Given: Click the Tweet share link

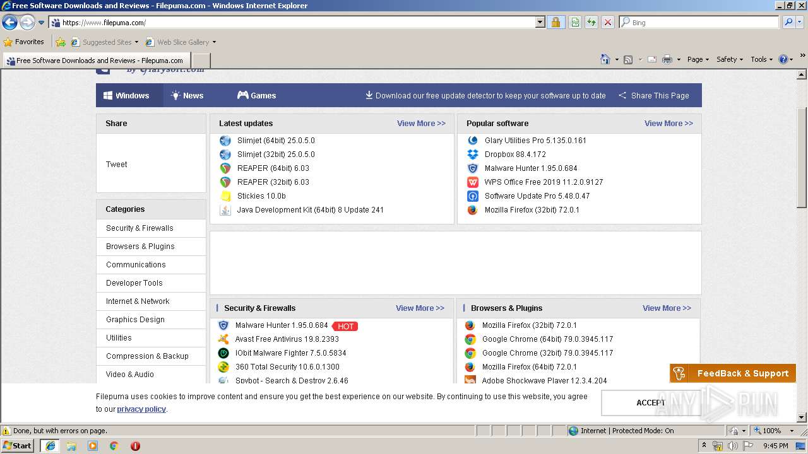Looking at the screenshot, I should point(117,165).
